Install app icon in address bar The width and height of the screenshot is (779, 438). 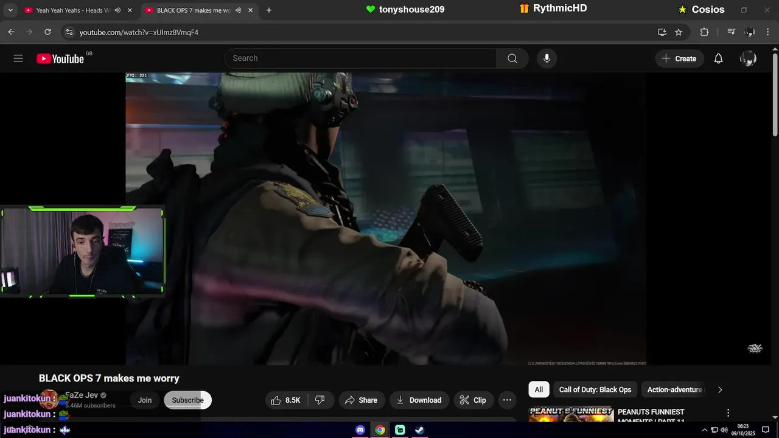click(x=662, y=32)
